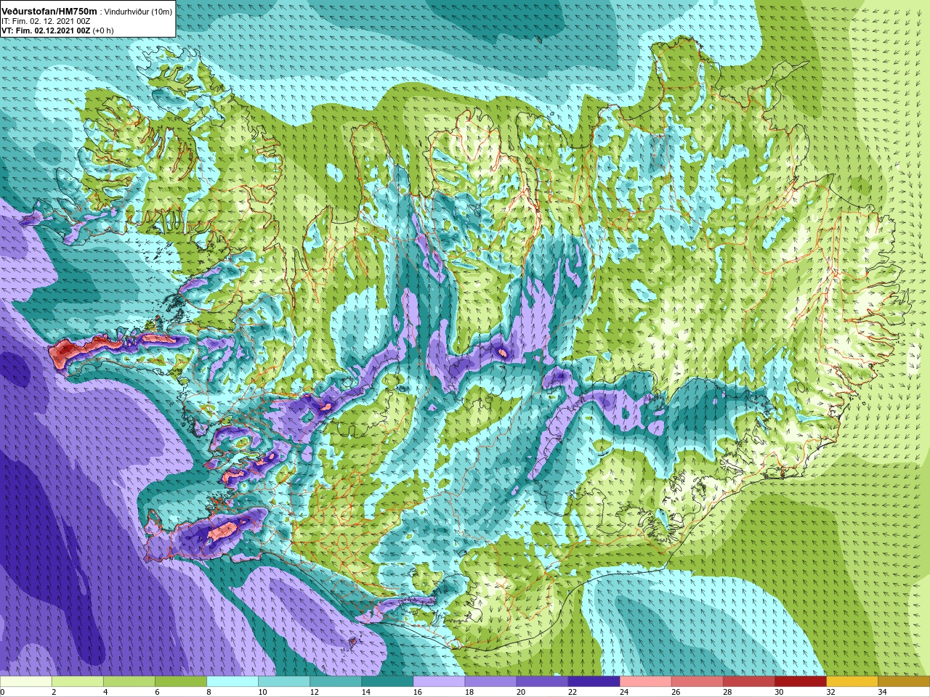The height and width of the screenshot is (697, 930).
Task: Click the legend scale number '0'
Action: click(x=3, y=692)
